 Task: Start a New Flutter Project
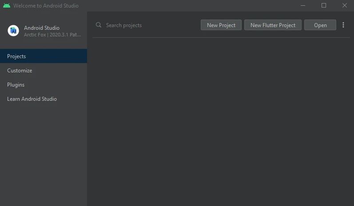(273, 25)
